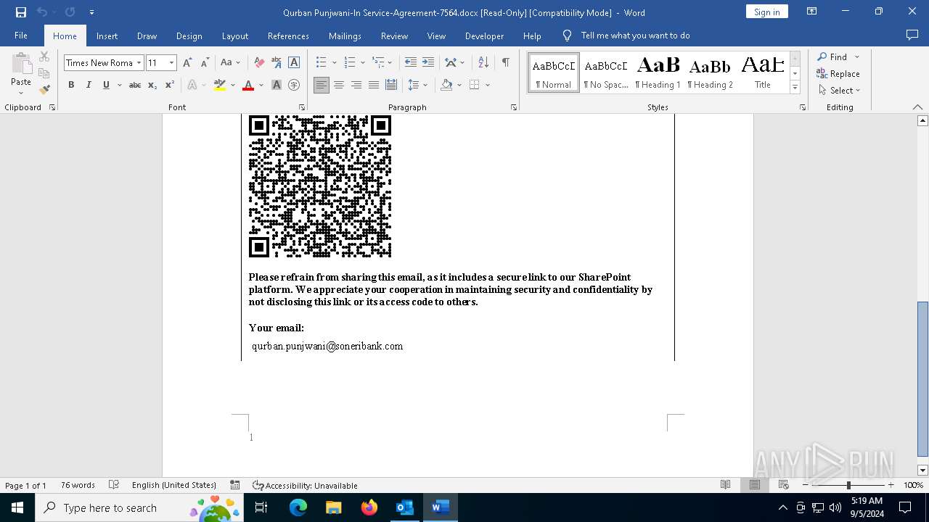The width and height of the screenshot is (929, 522).
Task: Open the Comments speech bubble icon
Action: coord(912,35)
